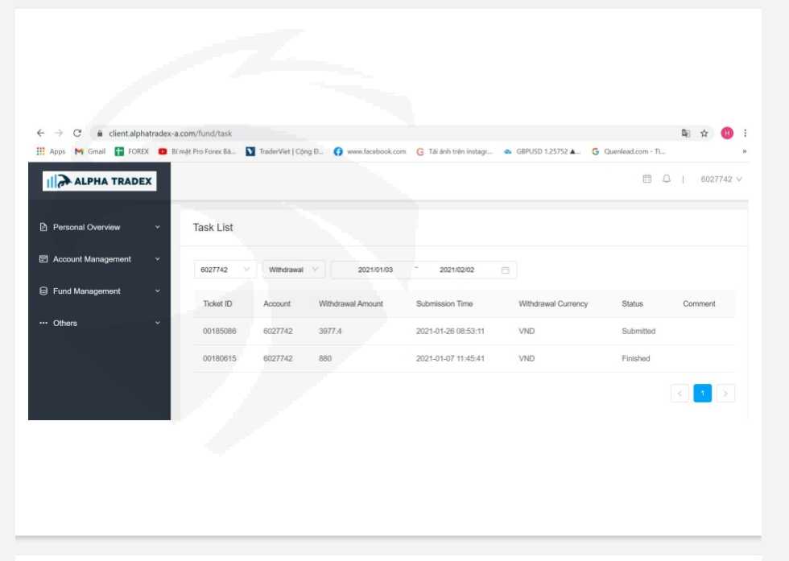The image size is (789, 561).
Task: Select page 1 pagination button
Action: (x=702, y=393)
